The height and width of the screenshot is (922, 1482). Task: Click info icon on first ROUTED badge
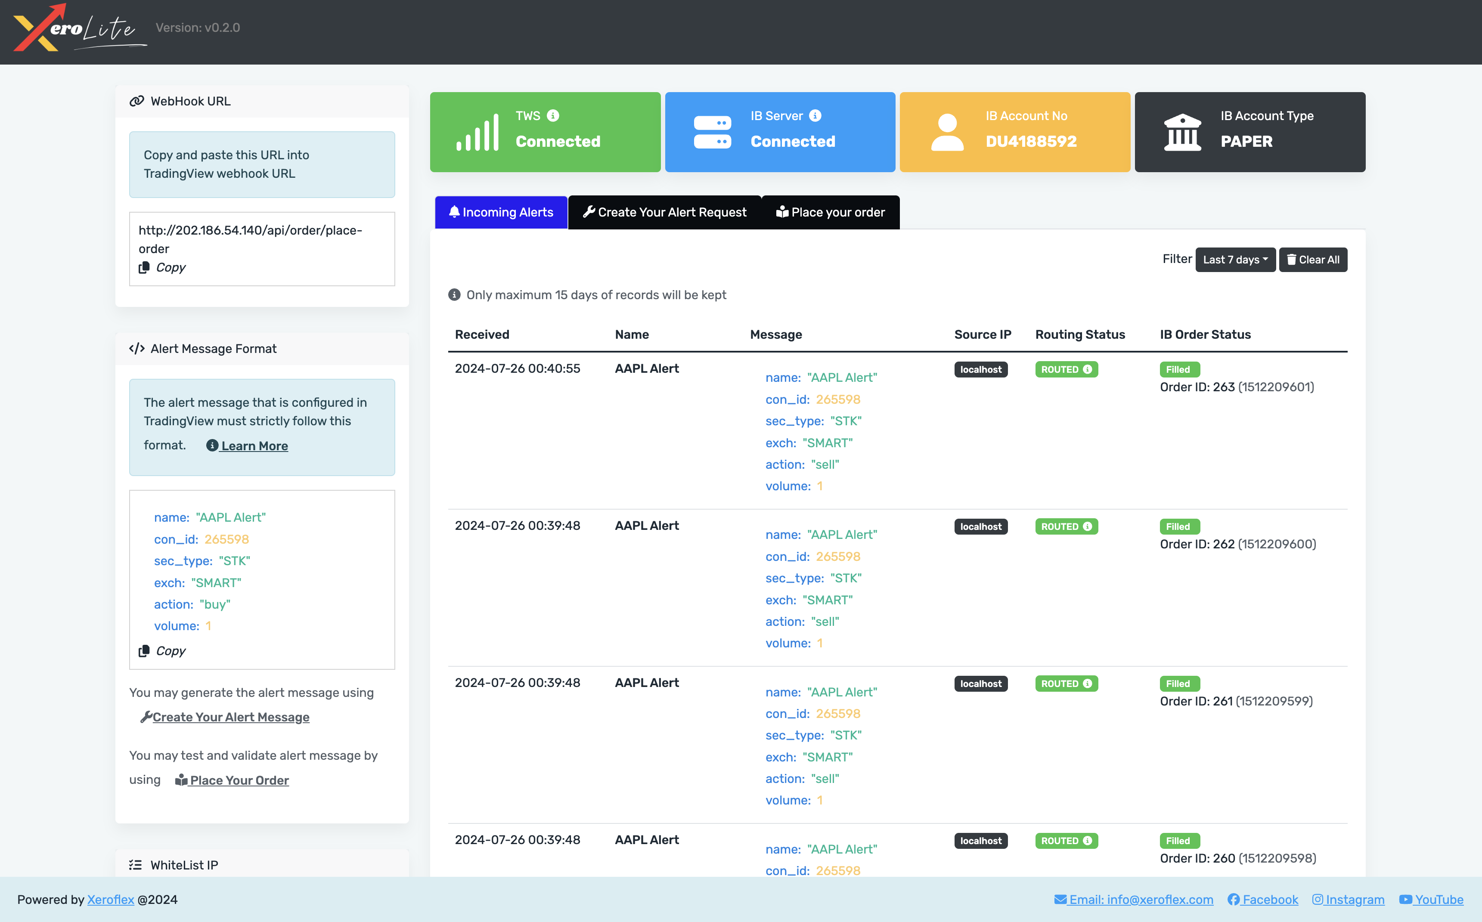click(x=1088, y=369)
